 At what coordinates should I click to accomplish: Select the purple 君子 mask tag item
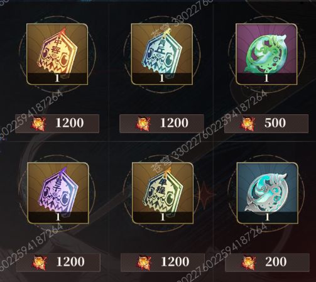pos(58,193)
